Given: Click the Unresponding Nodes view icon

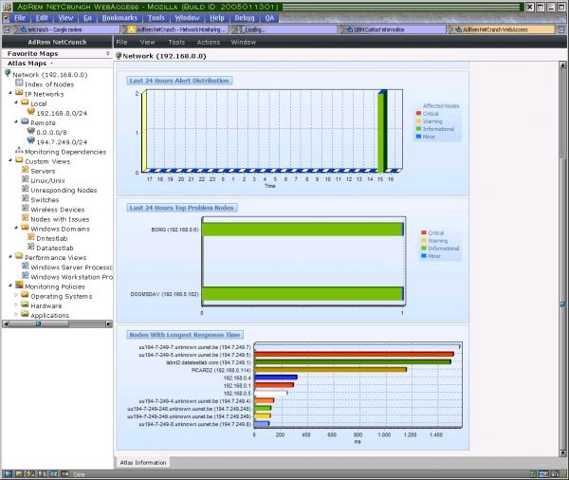Looking at the screenshot, I should click(25, 189).
